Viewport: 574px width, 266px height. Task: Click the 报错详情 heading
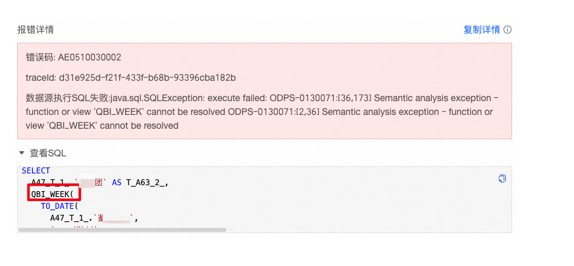[x=36, y=30]
